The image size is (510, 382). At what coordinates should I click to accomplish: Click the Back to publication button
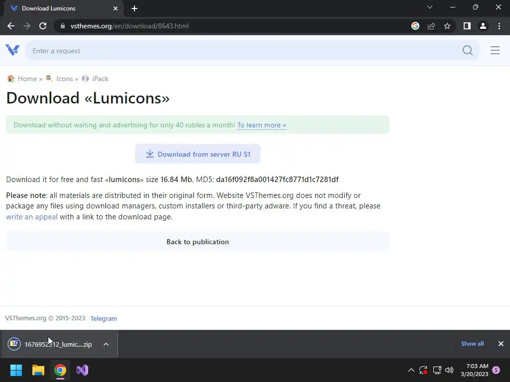(x=197, y=242)
